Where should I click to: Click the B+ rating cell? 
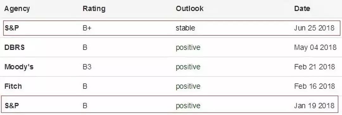(87, 28)
